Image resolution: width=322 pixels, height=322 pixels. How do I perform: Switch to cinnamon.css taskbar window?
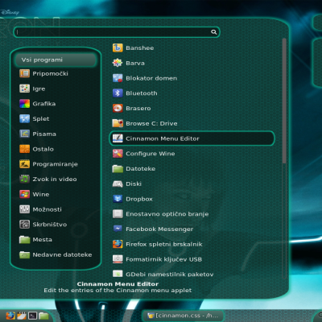pos(183,316)
